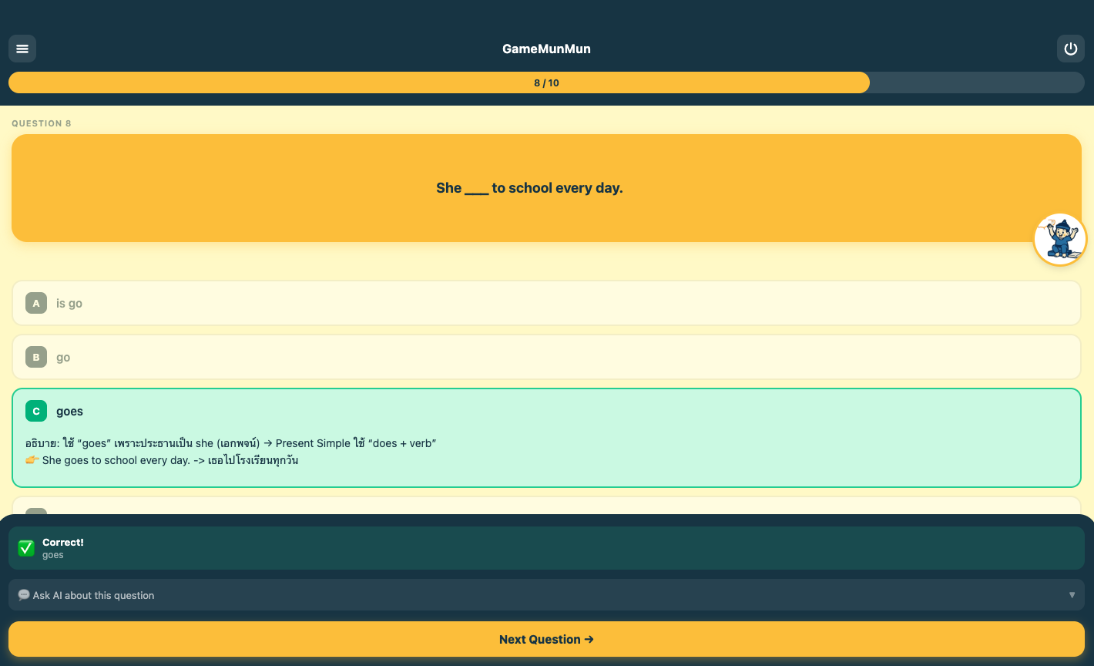Go to the Next Question
The height and width of the screenshot is (666, 1094).
546,639
